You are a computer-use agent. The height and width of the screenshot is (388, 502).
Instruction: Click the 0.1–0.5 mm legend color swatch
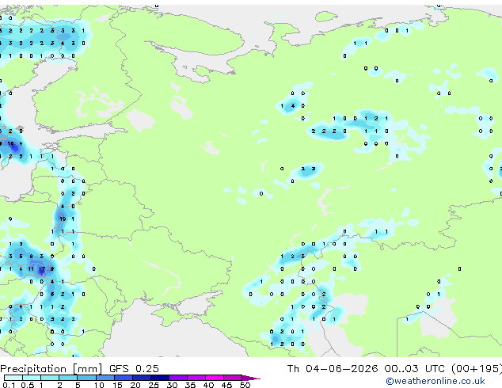[x=13, y=378]
